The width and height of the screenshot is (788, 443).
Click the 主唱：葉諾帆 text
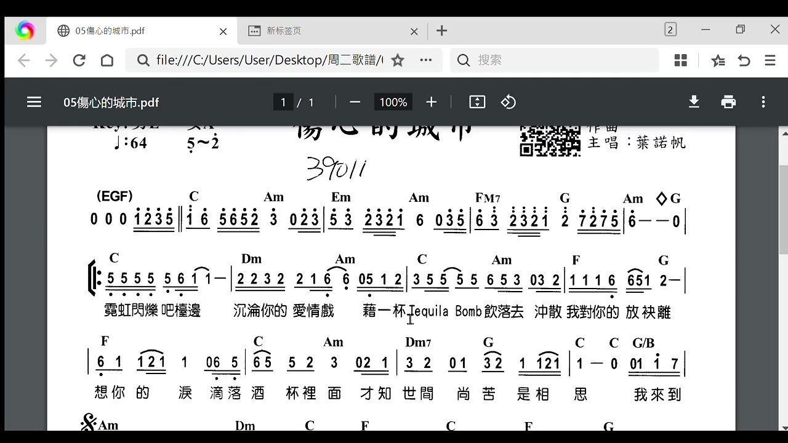tap(637, 143)
